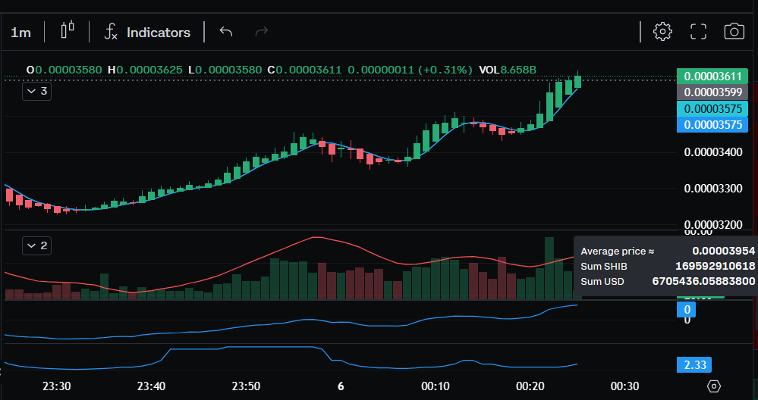758x400 pixels.
Task: Click the date marker 6 on time axis
Action: (x=341, y=386)
